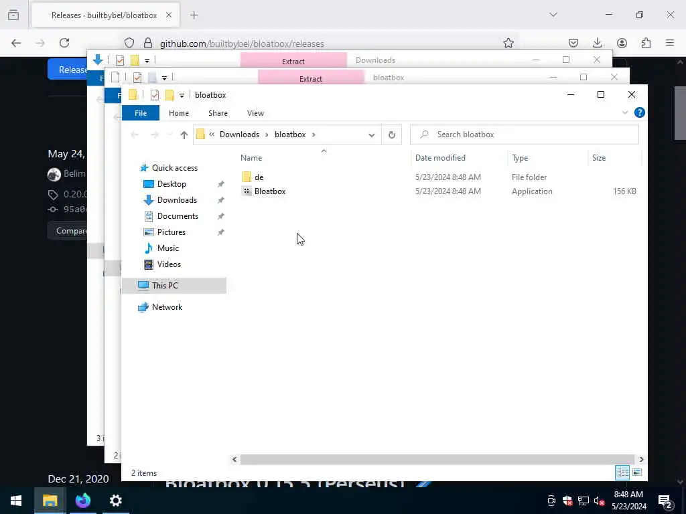Select Network in navigation pane
This screenshot has height=514, width=686.
167,307
